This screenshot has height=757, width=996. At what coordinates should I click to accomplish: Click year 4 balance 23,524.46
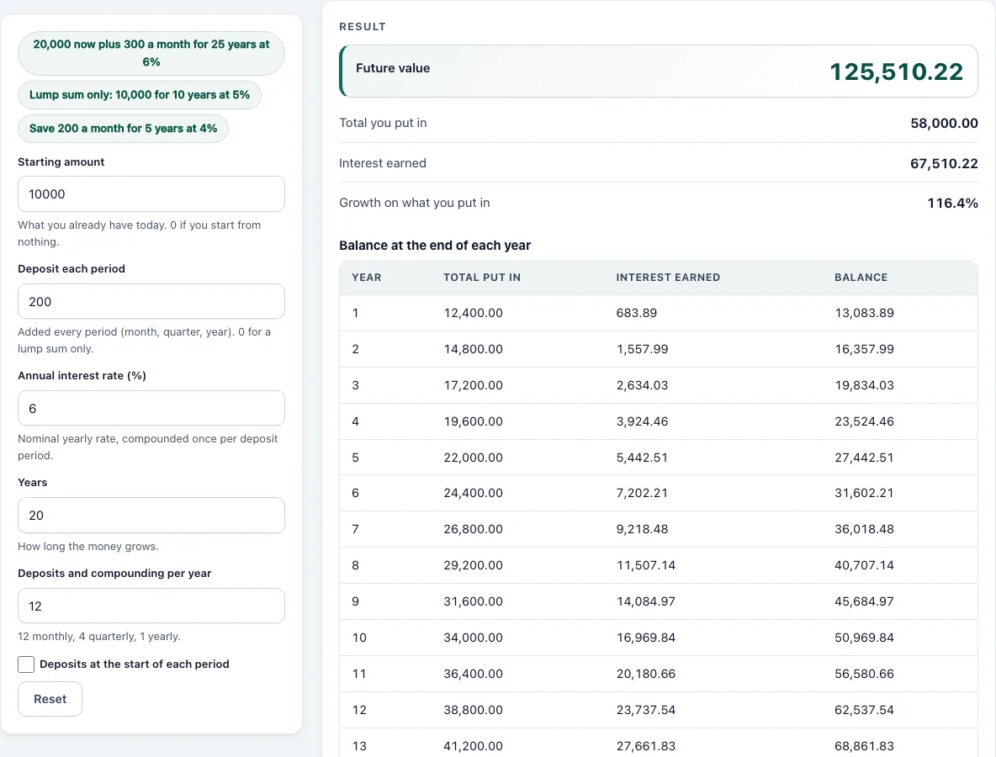tap(864, 421)
